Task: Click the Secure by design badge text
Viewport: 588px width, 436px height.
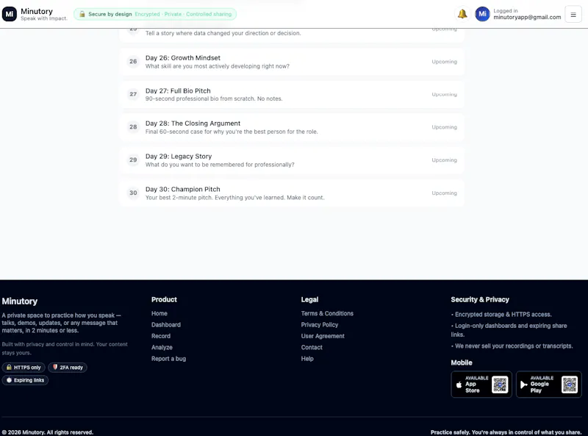Action: pos(110,14)
